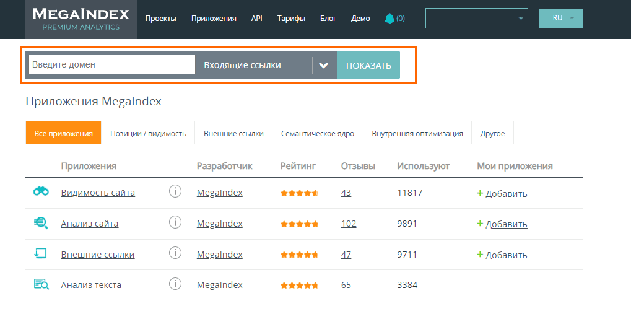Open the 47 reviews link
The height and width of the screenshot is (327, 631).
tap(346, 255)
